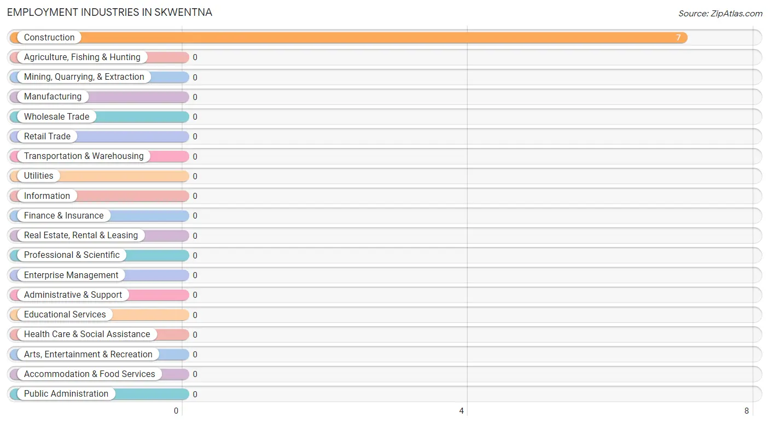769x424 pixels.
Task: Click the Real Estate, Rental & Leasing label
Action: click(81, 235)
